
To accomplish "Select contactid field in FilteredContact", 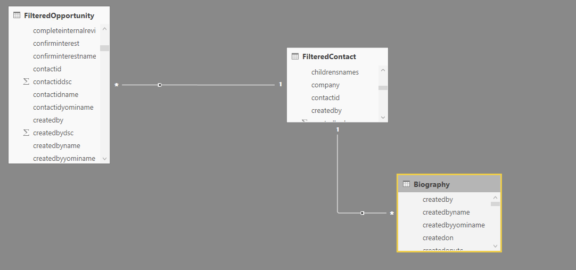I will click(x=325, y=97).
